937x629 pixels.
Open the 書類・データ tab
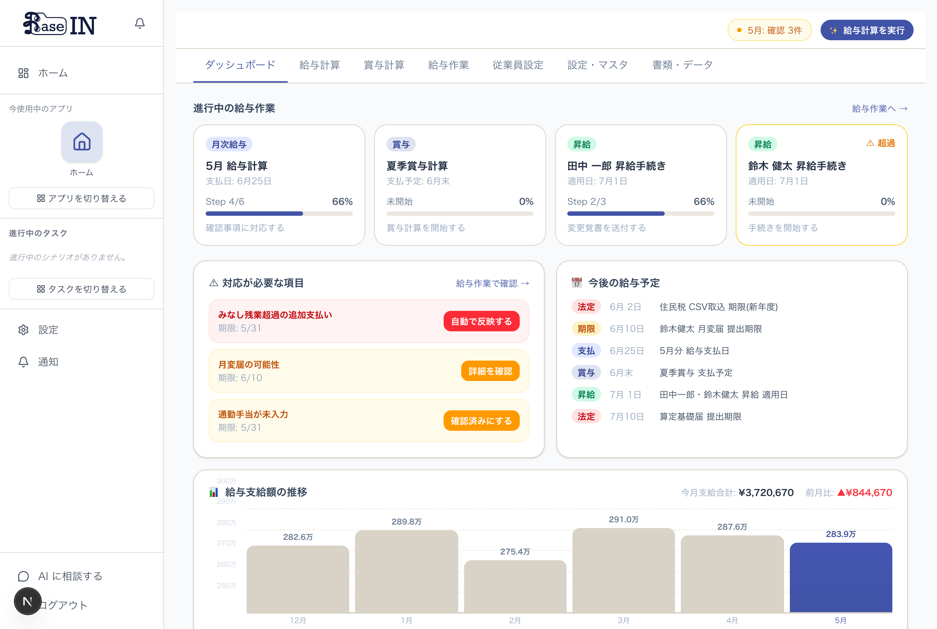tap(683, 65)
